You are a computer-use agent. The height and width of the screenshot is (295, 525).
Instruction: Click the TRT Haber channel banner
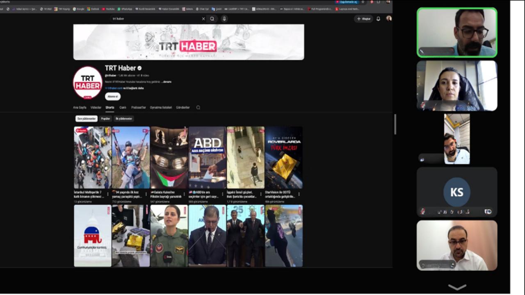pyautogui.click(x=189, y=42)
